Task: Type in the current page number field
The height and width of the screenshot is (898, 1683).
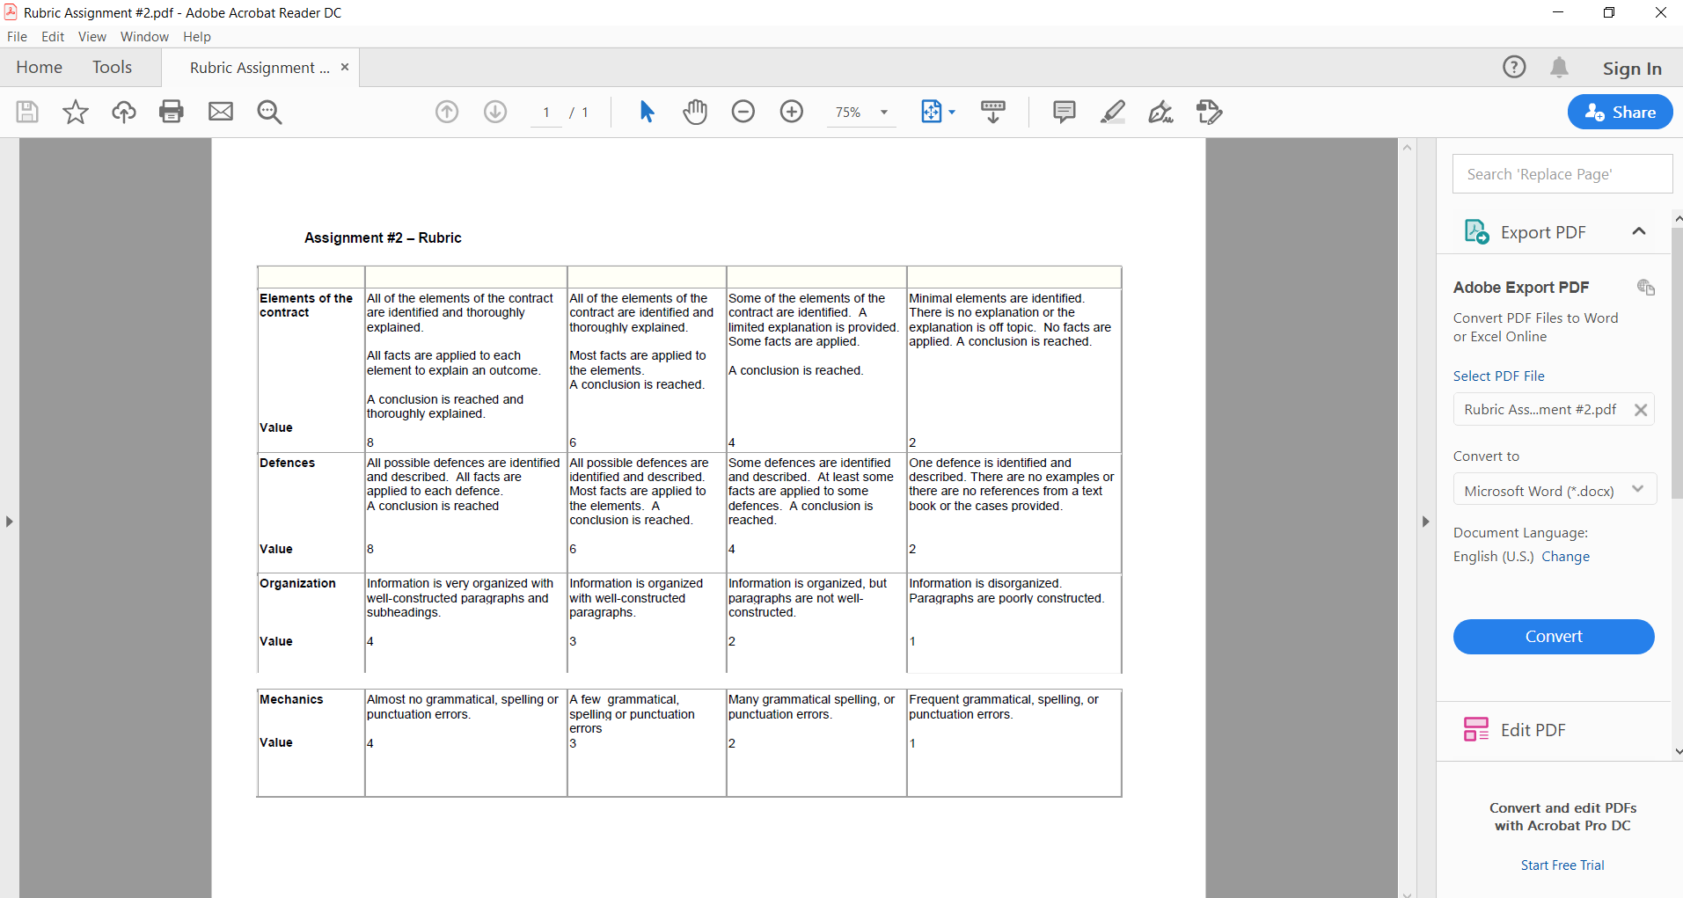Action: [545, 112]
